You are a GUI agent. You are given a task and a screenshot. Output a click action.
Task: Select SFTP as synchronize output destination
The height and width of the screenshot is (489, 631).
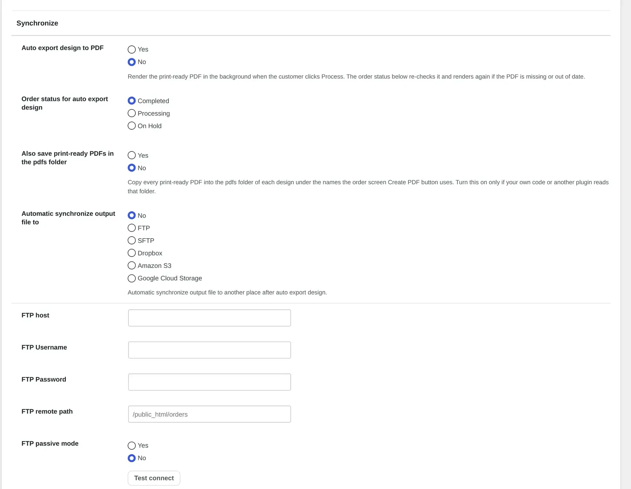[x=132, y=241]
